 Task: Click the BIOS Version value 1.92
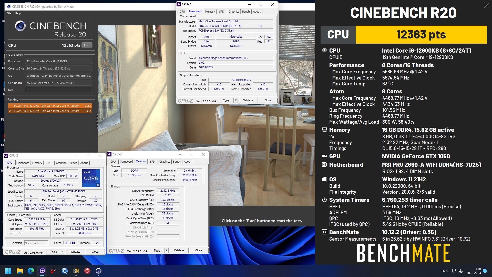236,63
